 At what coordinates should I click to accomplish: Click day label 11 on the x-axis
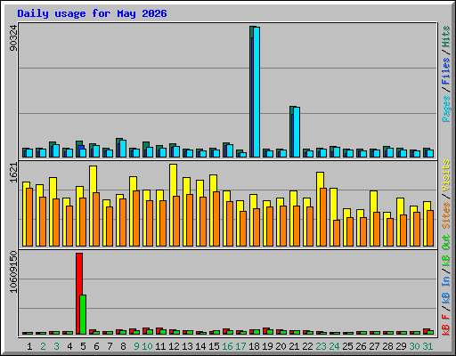point(160,346)
